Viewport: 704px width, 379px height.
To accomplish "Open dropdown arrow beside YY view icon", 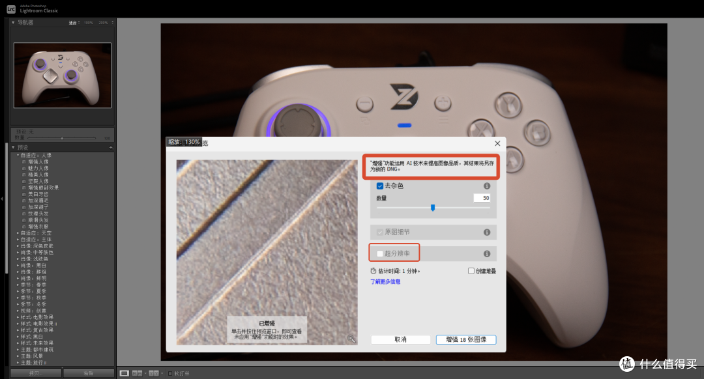I will 162,373.
